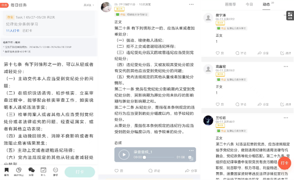
Task: Switch to the 今日 tab
Action: [x=249, y=4]
